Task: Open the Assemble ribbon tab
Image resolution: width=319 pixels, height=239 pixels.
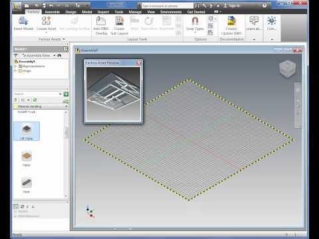Action: (x=53, y=12)
